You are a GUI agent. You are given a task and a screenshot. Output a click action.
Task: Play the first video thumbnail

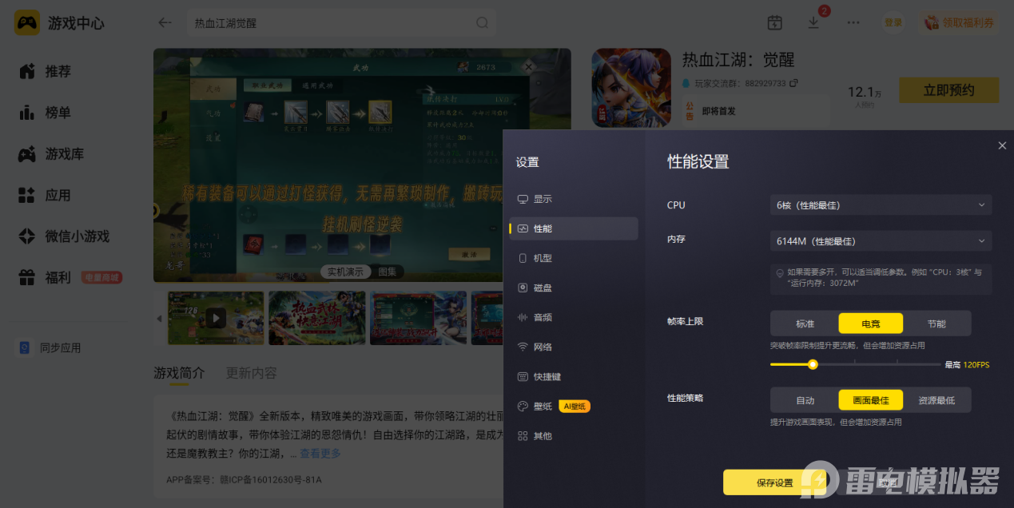216,318
